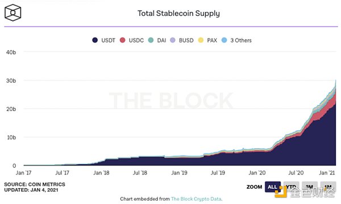Click the Jan '20 timeline label
The height and width of the screenshot is (204, 341).
click(257, 173)
